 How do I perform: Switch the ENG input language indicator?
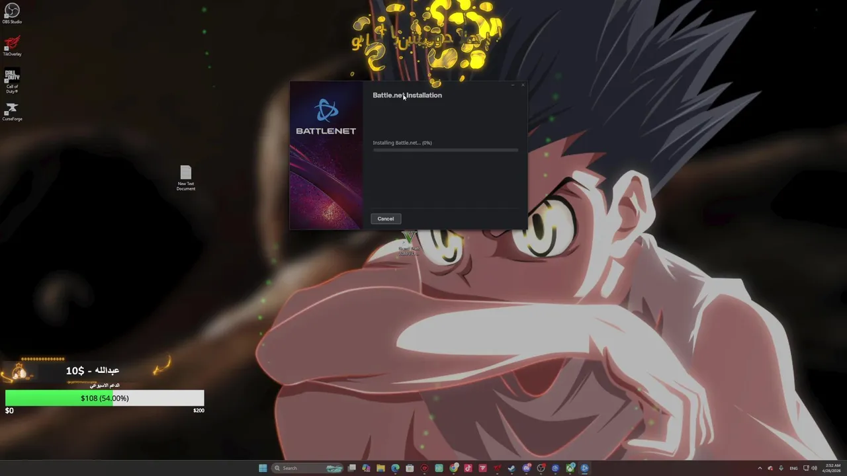793,468
